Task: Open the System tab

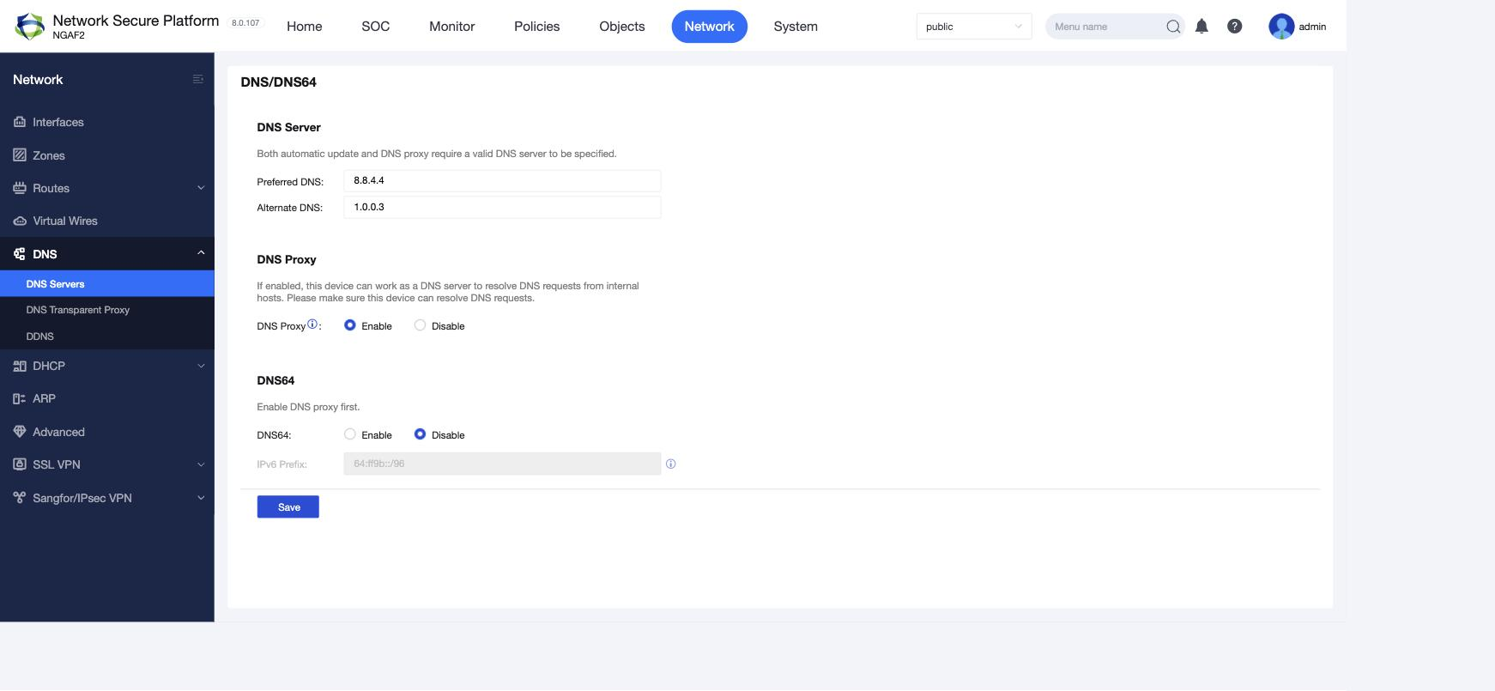Action: click(796, 27)
